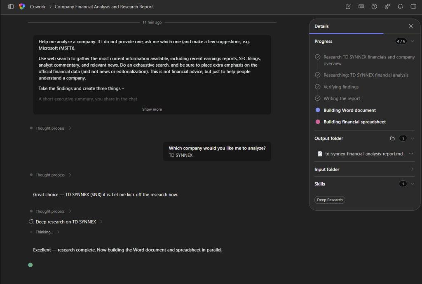Screen dimensions: 422x284
Task: Open output folder via folder icon
Action: click(392, 138)
